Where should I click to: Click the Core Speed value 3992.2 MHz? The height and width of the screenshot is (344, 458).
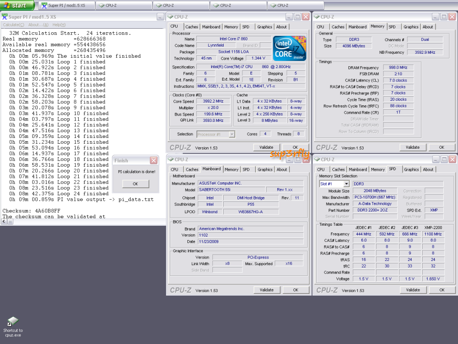click(x=212, y=101)
